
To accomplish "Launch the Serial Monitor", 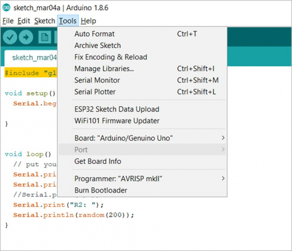I will 97,80.
